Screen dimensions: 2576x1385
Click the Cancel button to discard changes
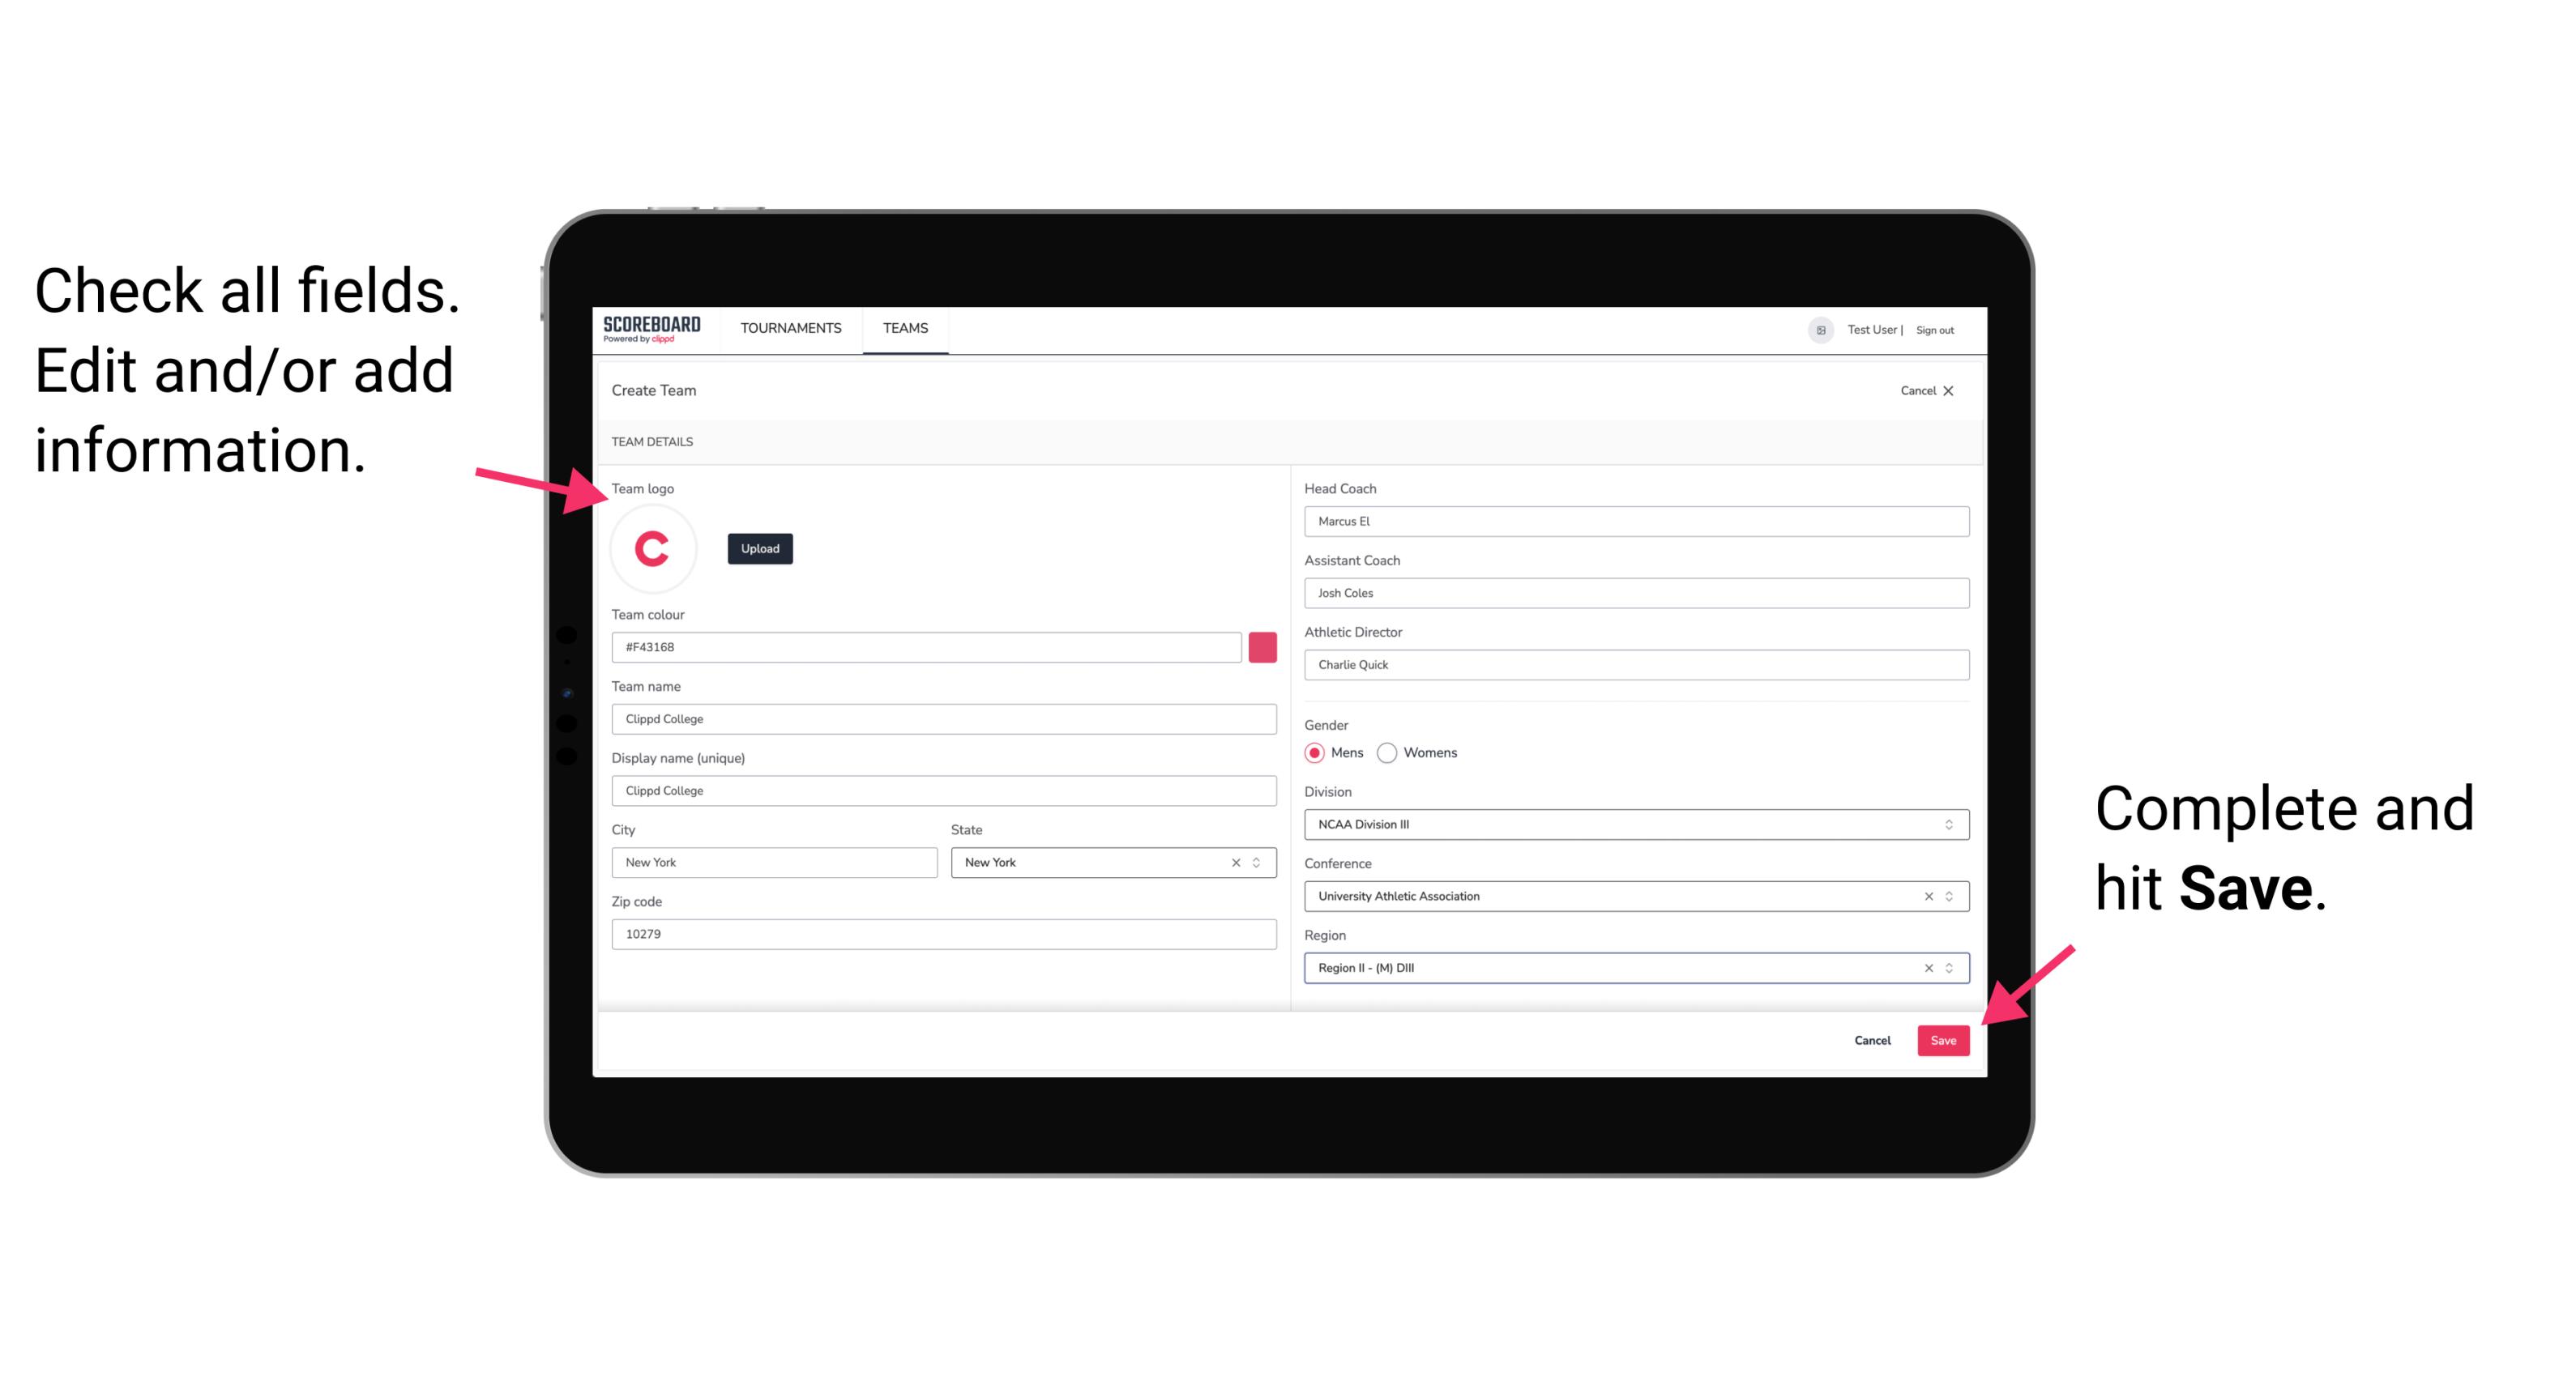(1872, 1037)
